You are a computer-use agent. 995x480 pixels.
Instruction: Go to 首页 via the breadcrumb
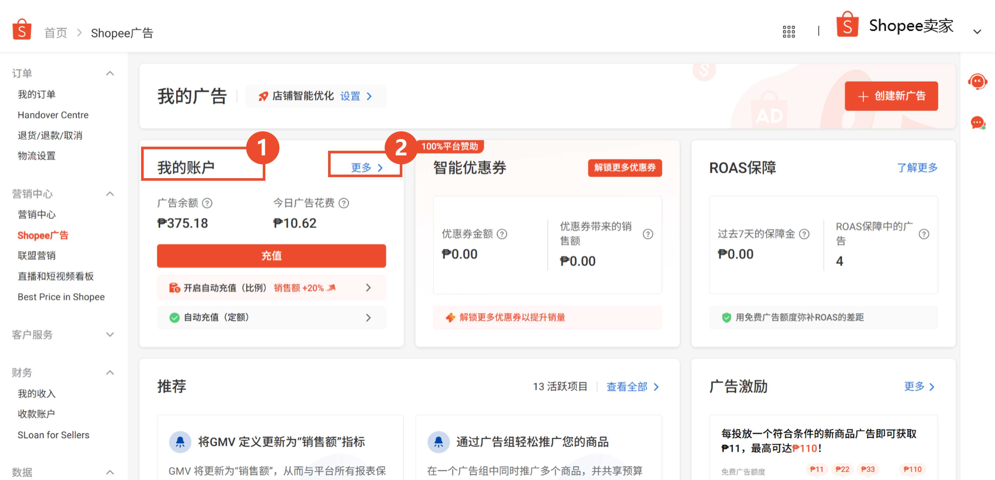[56, 33]
